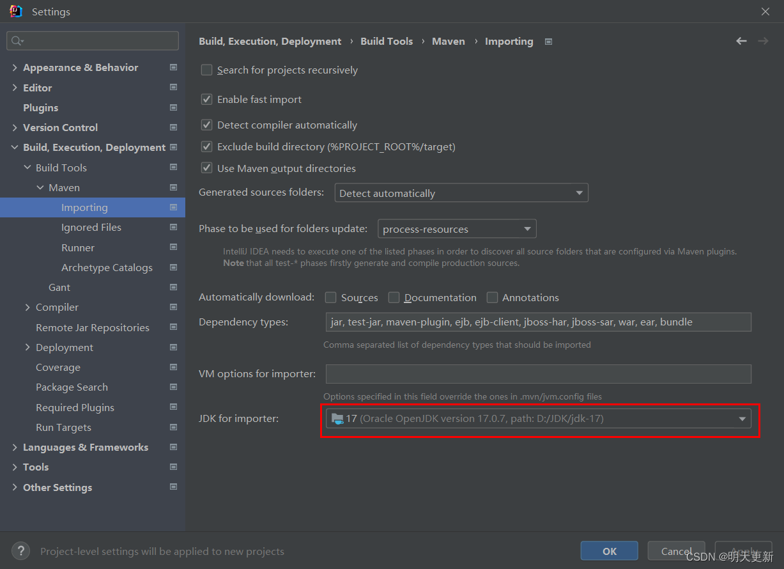Click the Dependency types text field
Image resolution: width=784 pixels, height=569 pixels.
539,322
